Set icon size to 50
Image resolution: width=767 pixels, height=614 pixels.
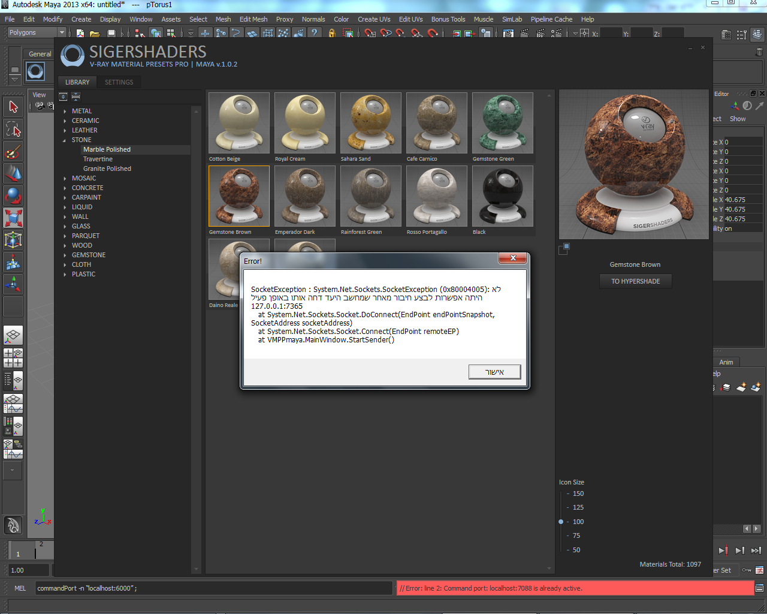coord(576,550)
